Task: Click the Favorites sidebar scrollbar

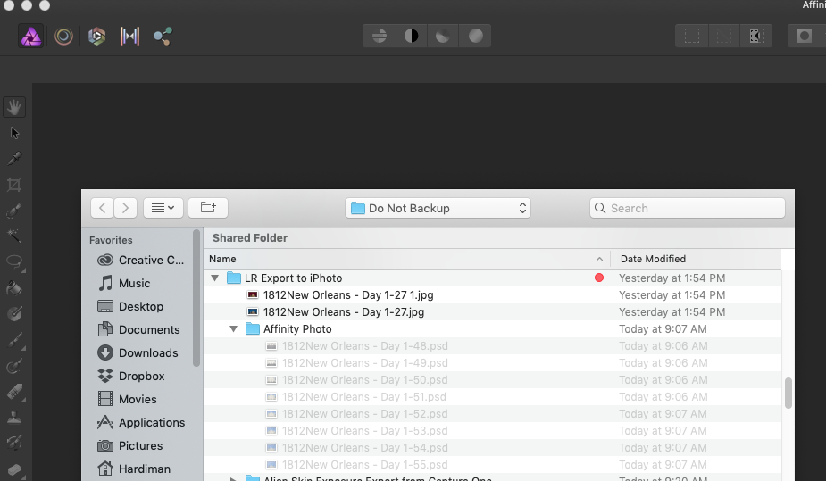Action: 196,298
